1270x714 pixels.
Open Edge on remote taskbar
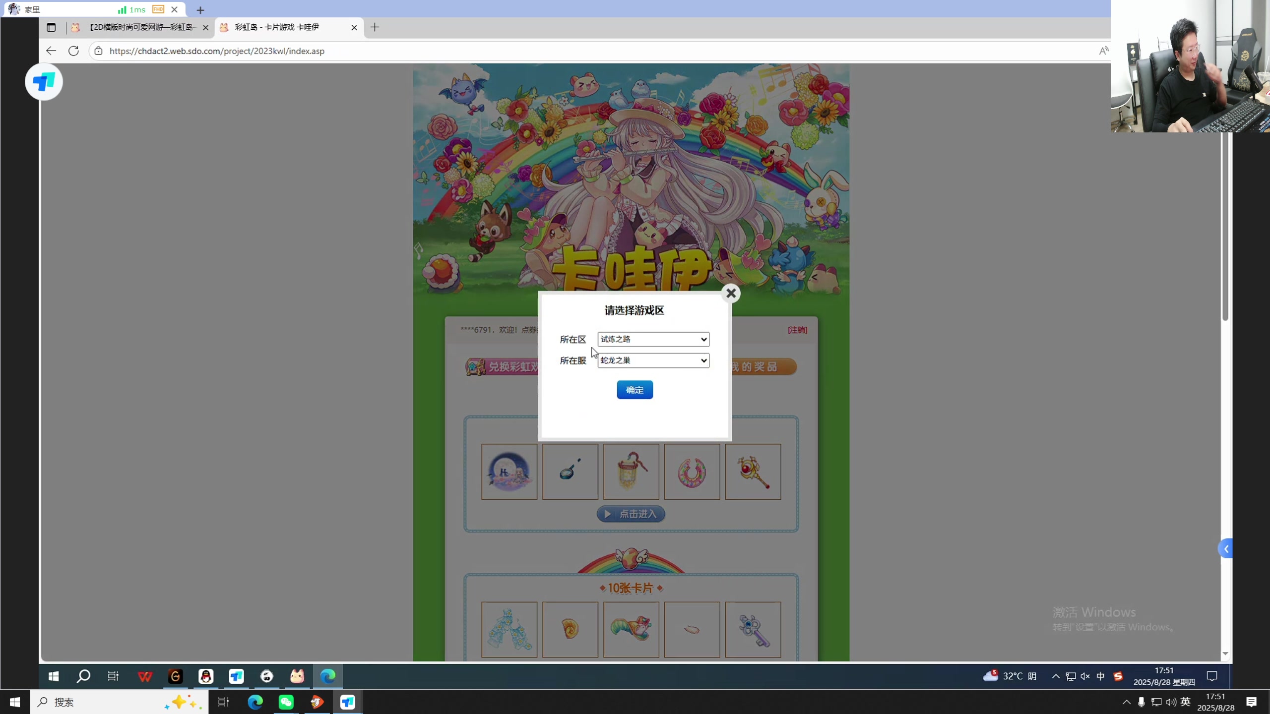[x=328, y=676]
